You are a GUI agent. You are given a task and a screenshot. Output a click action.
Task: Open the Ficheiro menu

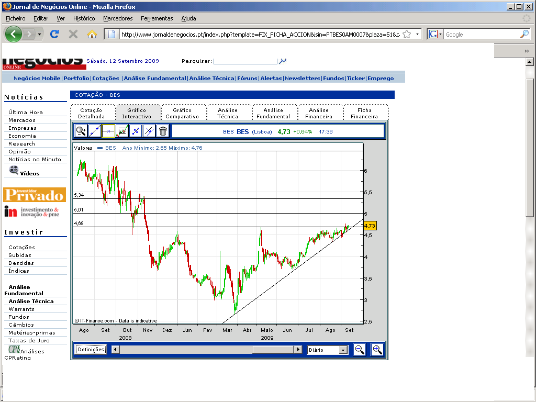15,18
